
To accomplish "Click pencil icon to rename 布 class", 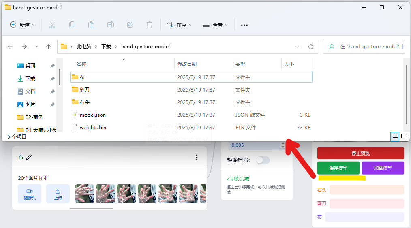I will (29, 157).
